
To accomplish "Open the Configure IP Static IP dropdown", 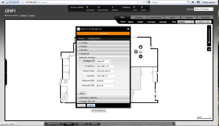I will [x=104, y=61].
